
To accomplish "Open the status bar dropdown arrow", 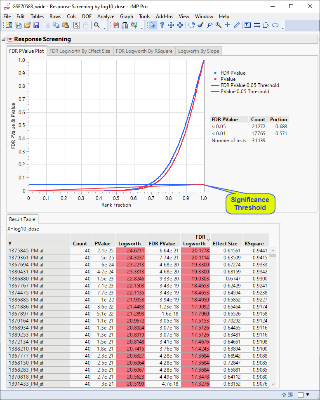I will click(308, 395).
